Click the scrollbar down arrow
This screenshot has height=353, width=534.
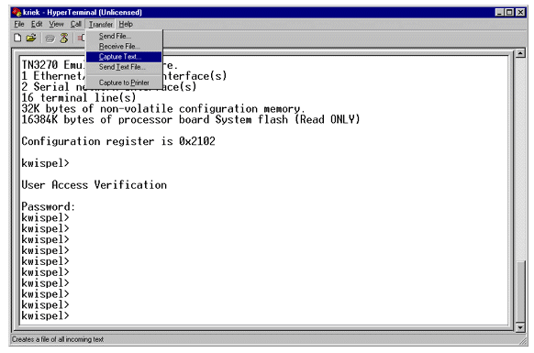pyautogui.click(x=520, y=327)
